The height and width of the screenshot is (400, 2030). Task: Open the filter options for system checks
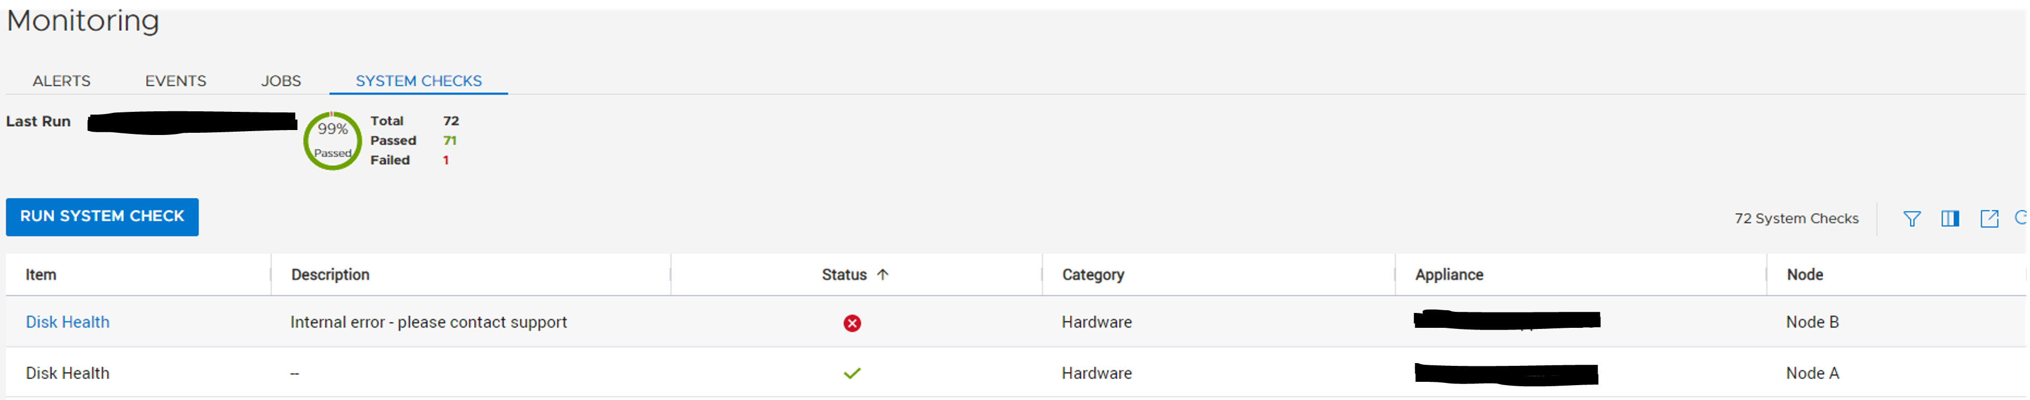click(1913, 218)
